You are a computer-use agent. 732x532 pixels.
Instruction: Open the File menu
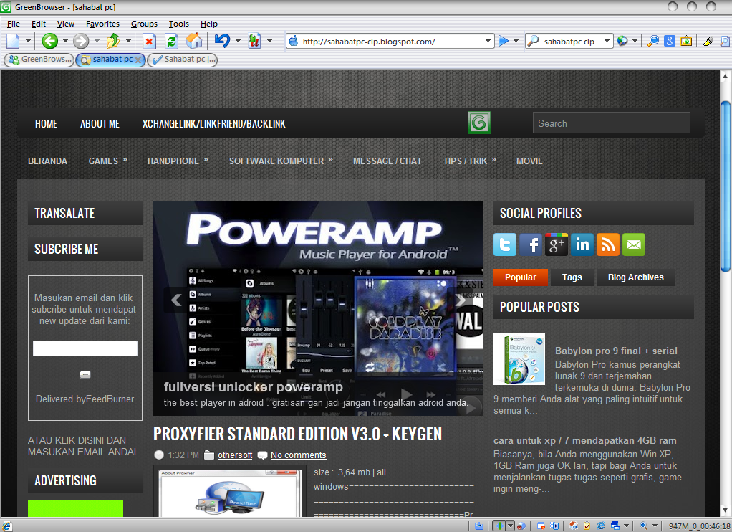(x=13, y=24)
